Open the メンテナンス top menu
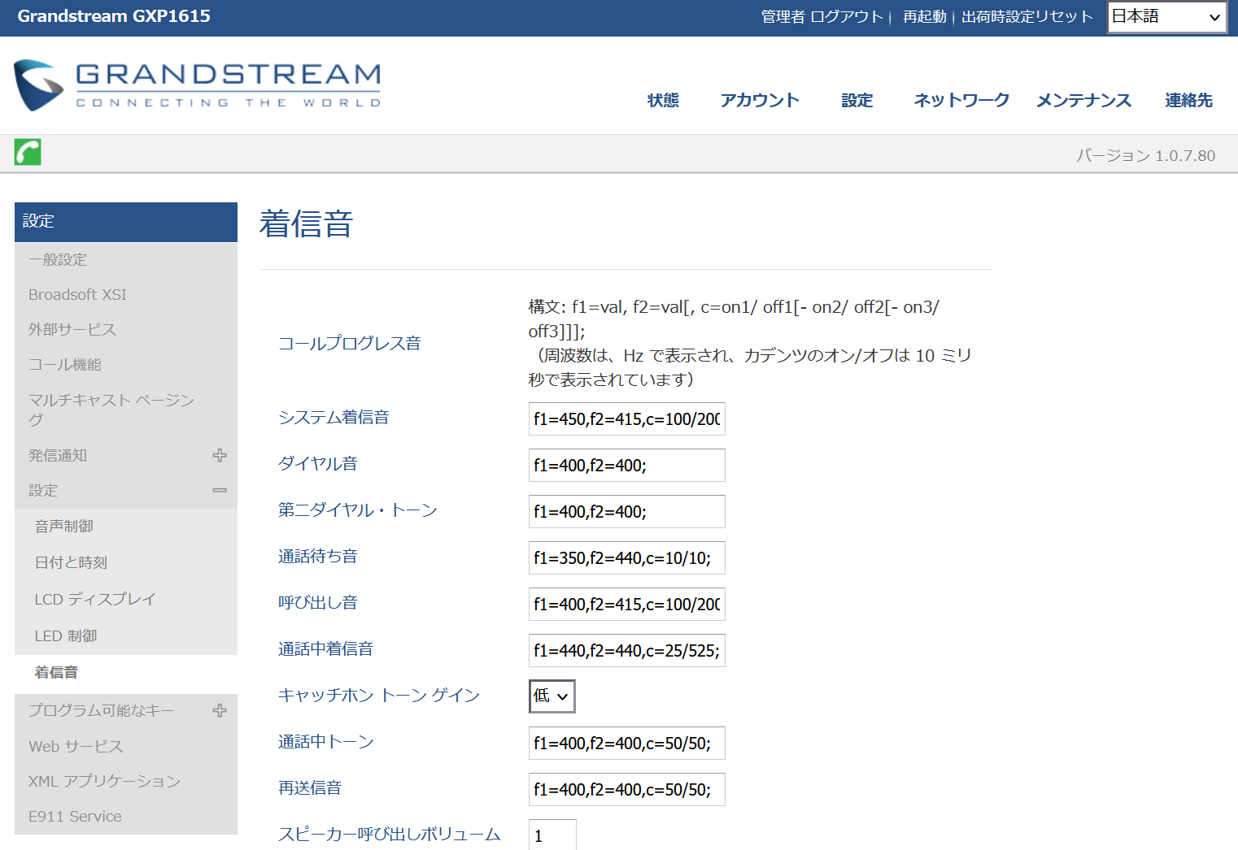 (x=1083, y=100)
